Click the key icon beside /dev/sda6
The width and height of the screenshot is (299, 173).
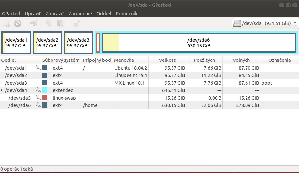(x=38, y=105)
